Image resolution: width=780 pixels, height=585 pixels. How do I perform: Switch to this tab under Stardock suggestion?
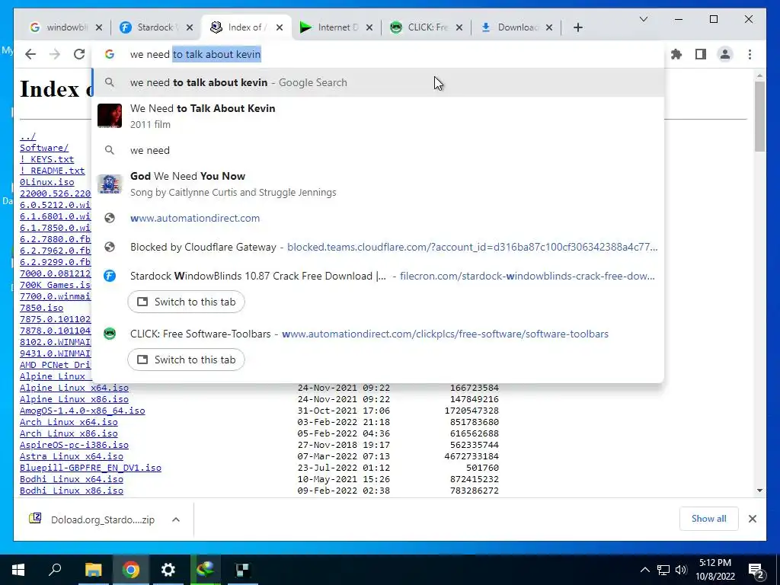(x=186, y=302)
